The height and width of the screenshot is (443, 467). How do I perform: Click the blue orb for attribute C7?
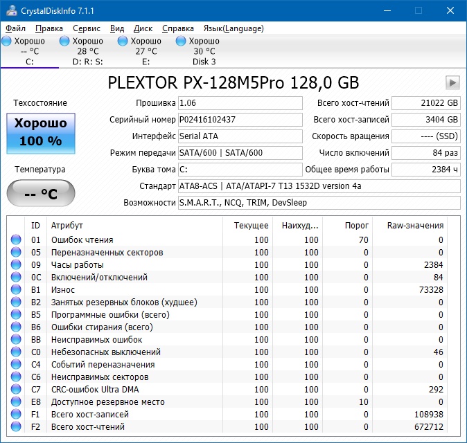[16, 390]
